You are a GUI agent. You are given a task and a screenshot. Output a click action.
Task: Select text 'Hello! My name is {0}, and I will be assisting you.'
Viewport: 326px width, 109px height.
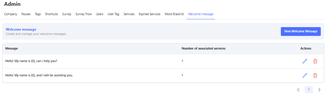(39, 75)
